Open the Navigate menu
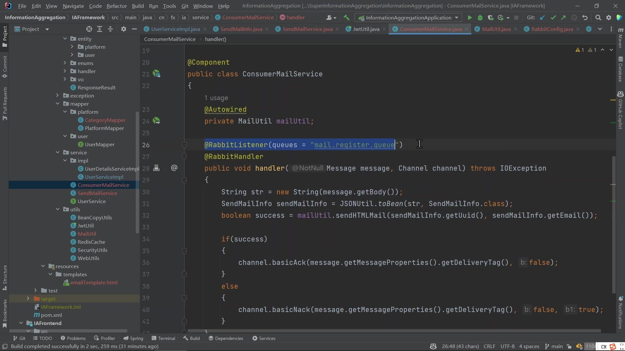 (x=73, y=6)
